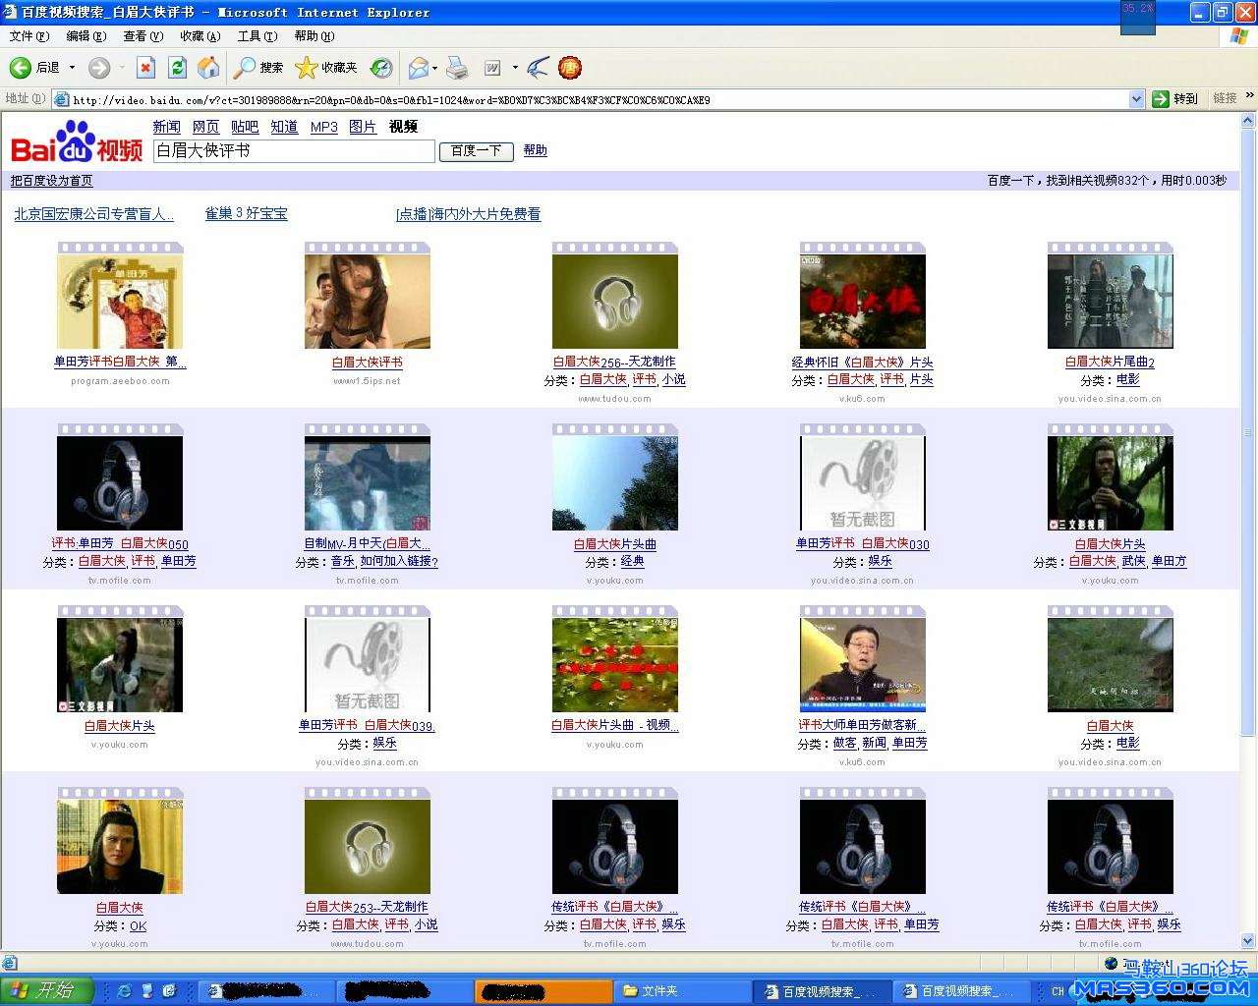Image resolution: width=1258 pixels, height=1006 pixels.
Task: Open 单田芳评书白眉大侠 第... video link
Action: (x=120, y=362)
